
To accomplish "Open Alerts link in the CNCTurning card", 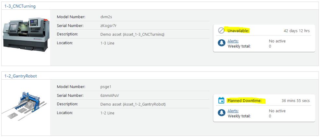I will (x=233, y=41).
